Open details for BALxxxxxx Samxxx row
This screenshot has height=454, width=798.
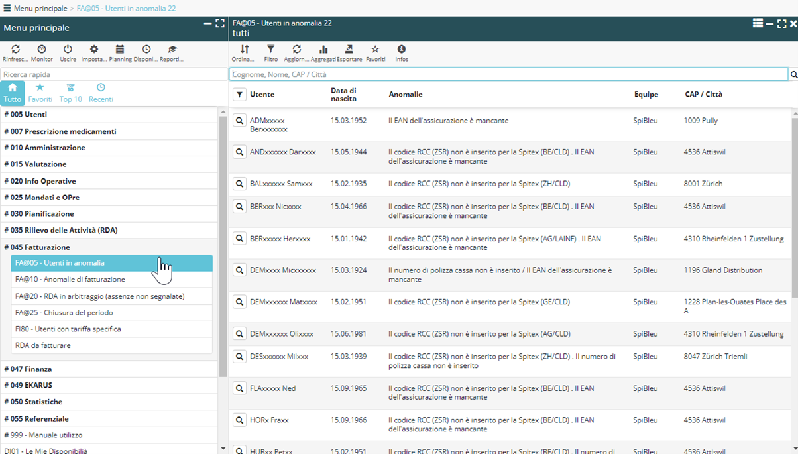tap(239, 184)
